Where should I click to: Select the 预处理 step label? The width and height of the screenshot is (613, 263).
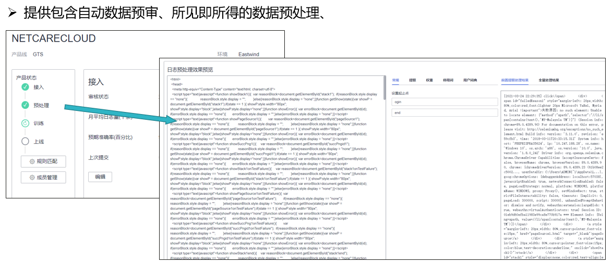41,105
